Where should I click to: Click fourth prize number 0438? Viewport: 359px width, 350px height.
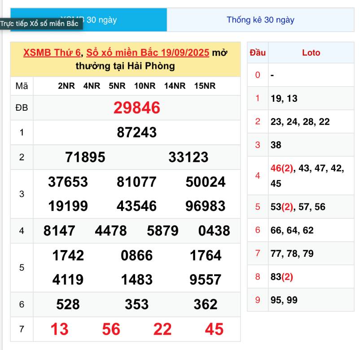click(x=214, y=231)
